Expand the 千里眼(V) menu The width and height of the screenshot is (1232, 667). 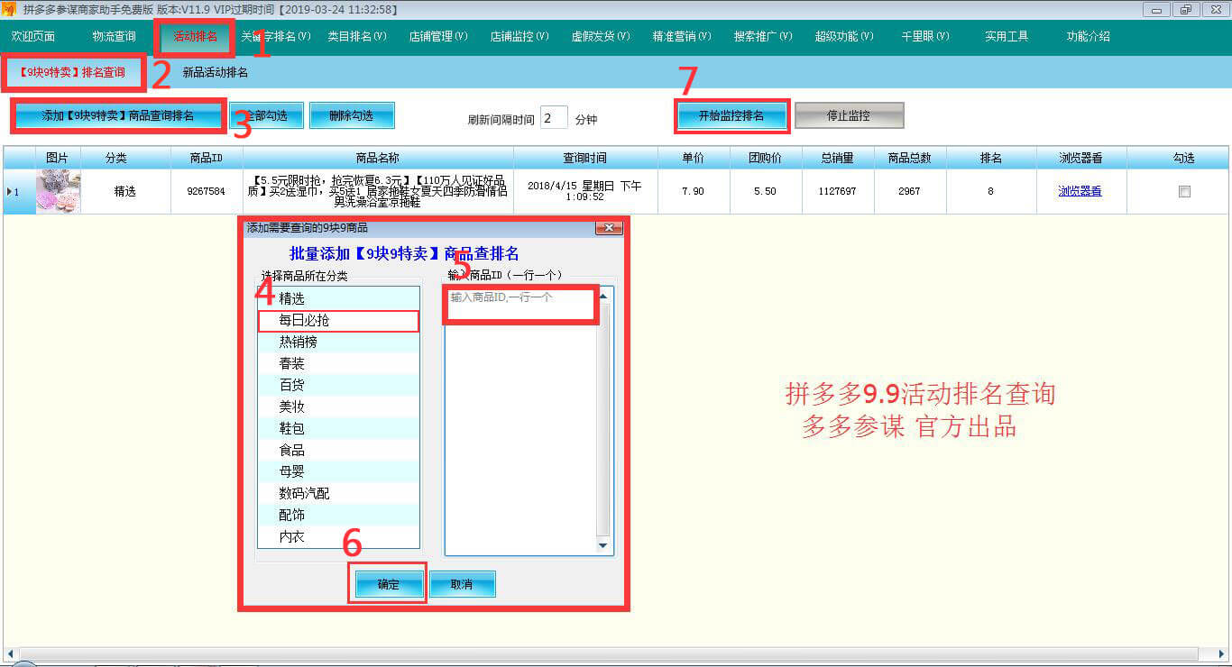tap(925, 37)
